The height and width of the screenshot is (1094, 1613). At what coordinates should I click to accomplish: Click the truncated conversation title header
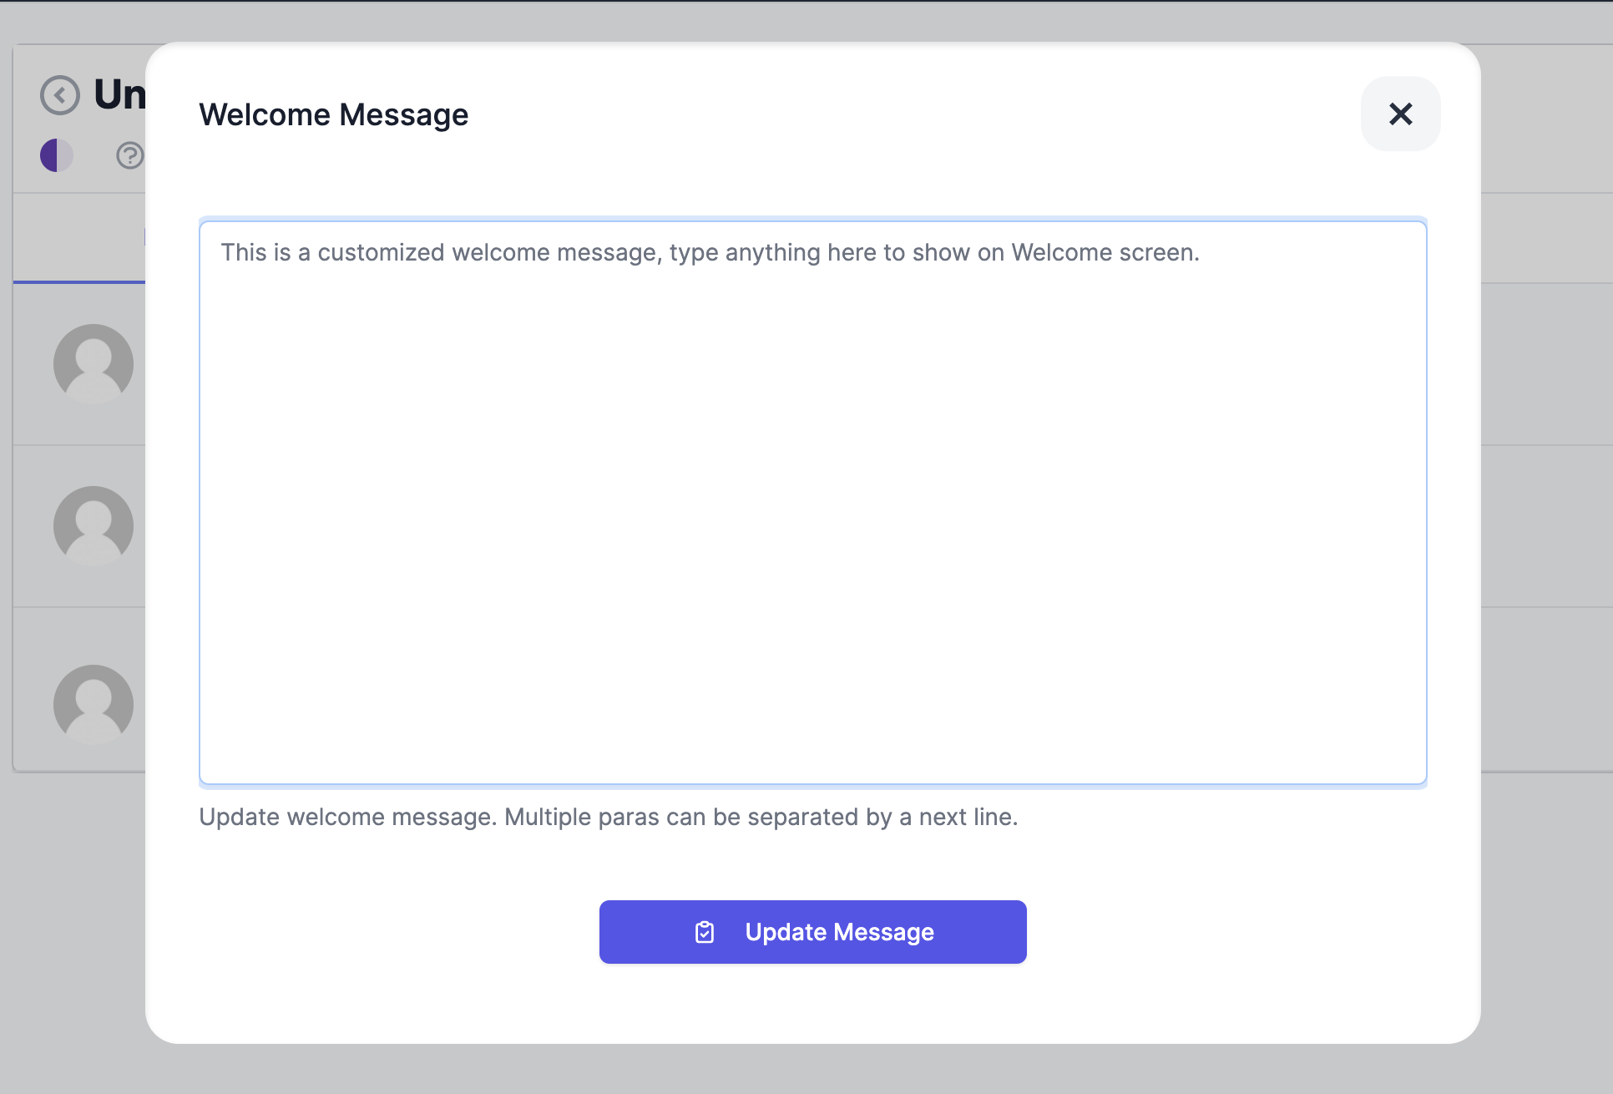pos(122,94)
